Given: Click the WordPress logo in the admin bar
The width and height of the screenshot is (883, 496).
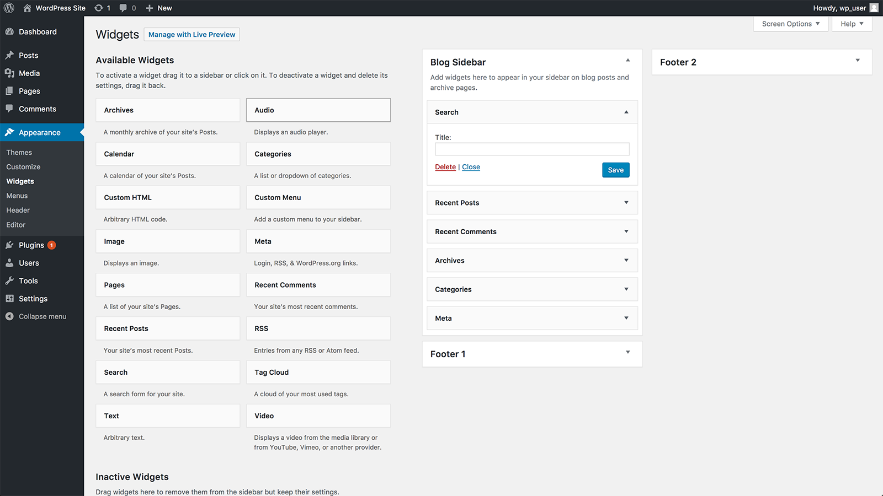Looking at the screenshot, I should pyautogui.click(x=8, y=8).
